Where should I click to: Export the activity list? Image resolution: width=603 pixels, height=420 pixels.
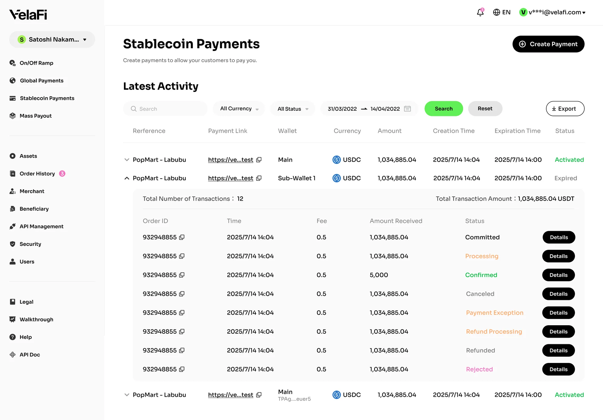tap(565, 109)
